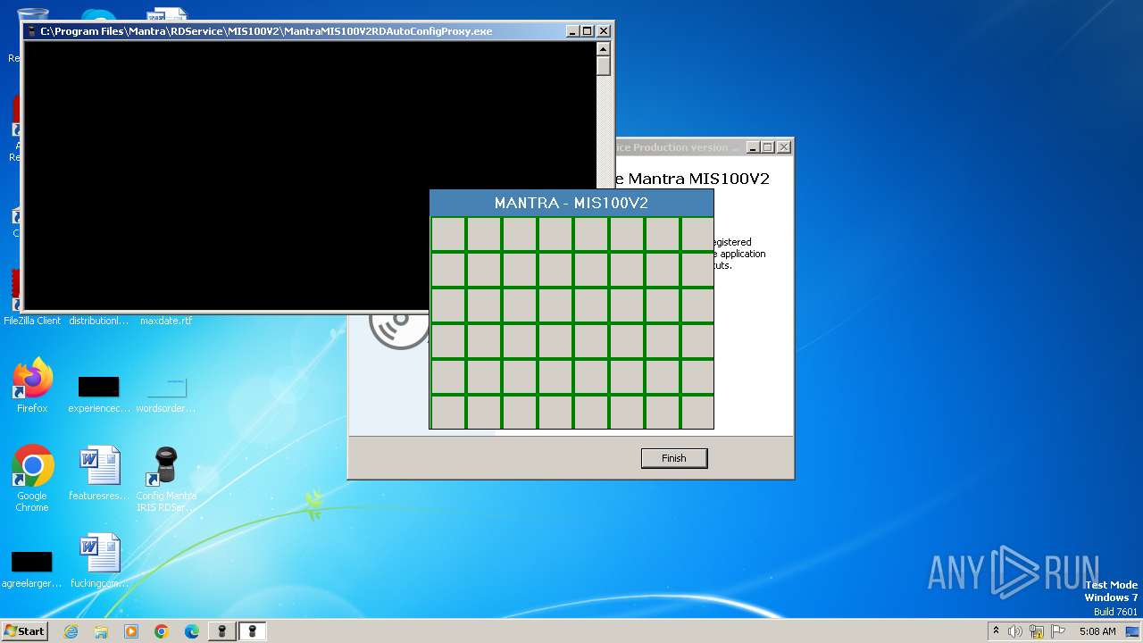
Task: Open Chrome from the taskbar
Action: pos(162,631)
